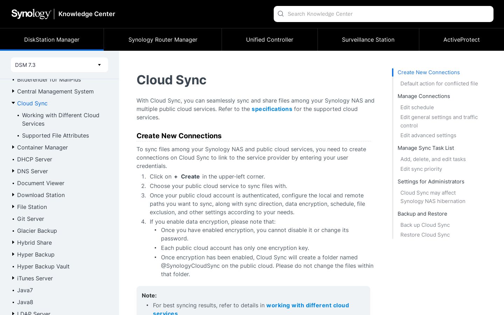Jump to Edit advanced settings section
504x315 pixels.
click(x=428, y=135)
